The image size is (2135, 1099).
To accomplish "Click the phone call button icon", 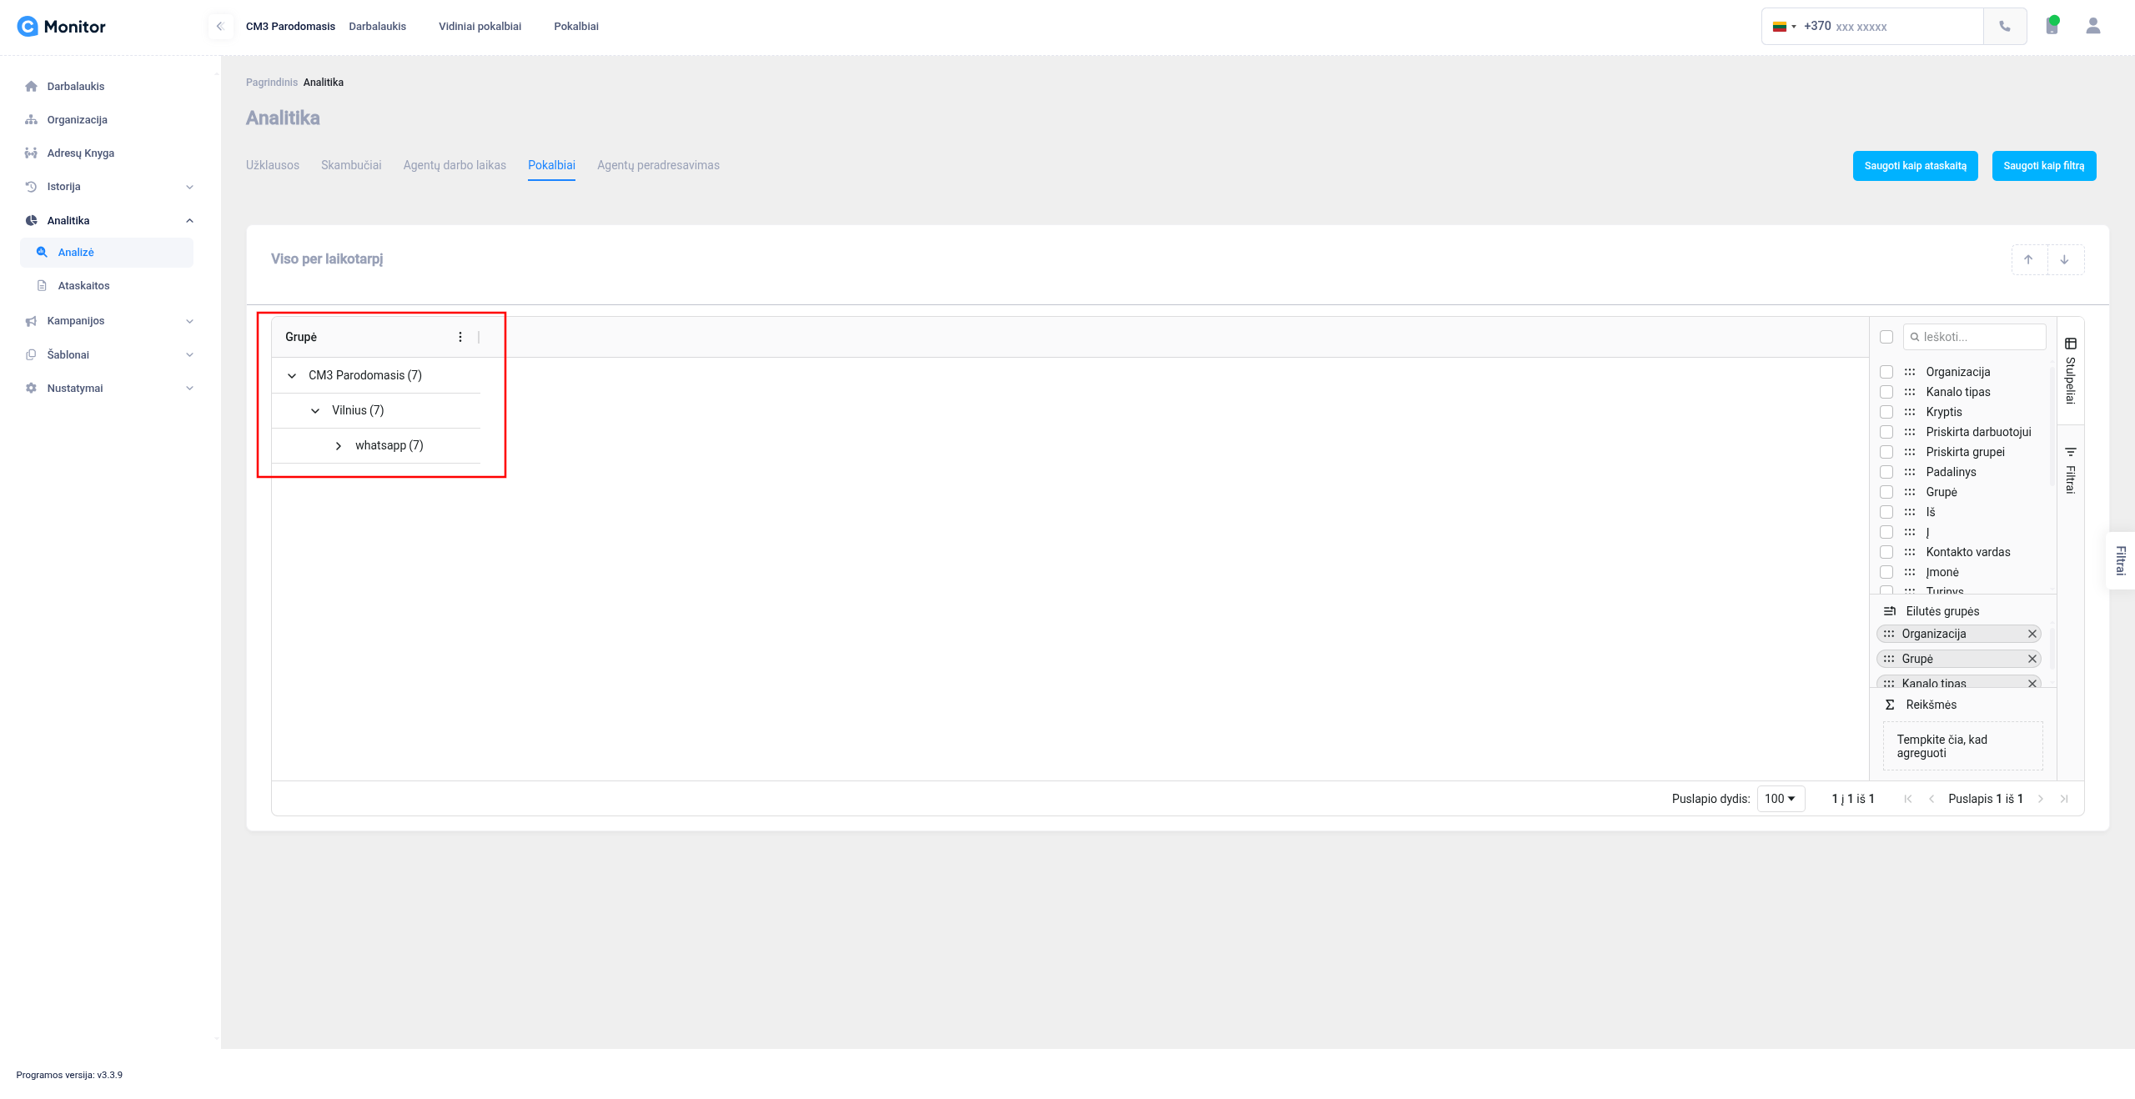I will click(2005, 27).
